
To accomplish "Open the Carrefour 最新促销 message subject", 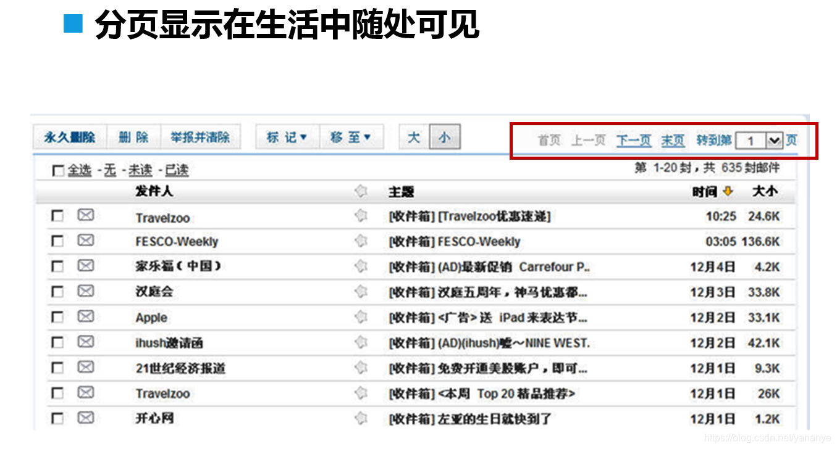I will pos(489,267).
